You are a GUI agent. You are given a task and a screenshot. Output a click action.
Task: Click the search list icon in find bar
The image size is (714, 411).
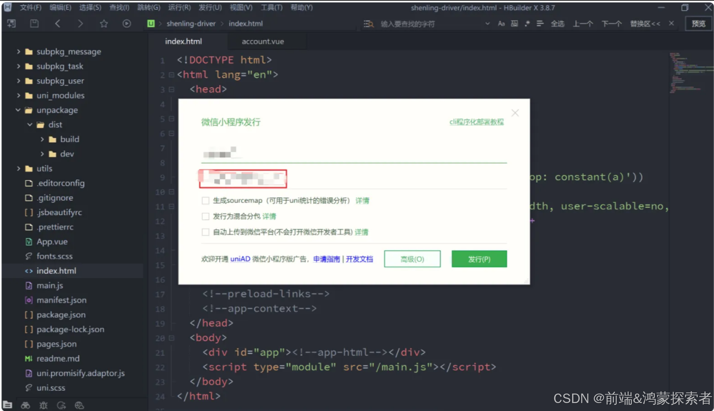(369, 24)
